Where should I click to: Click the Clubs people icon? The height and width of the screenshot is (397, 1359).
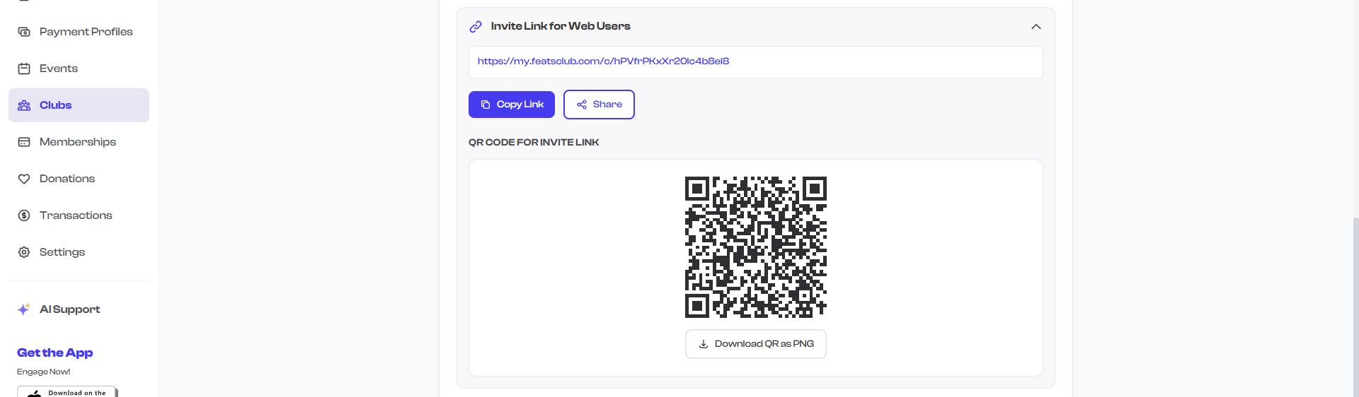24,105
